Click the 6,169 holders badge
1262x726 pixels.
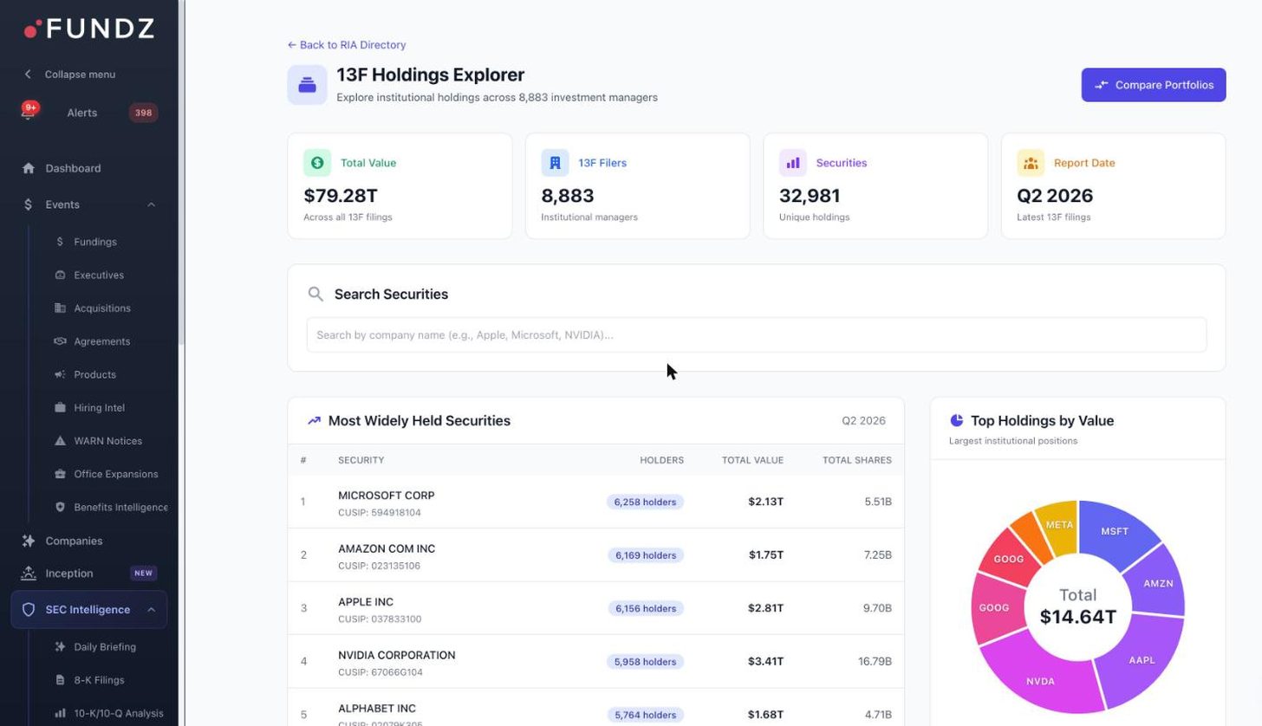tap(645, 555)
